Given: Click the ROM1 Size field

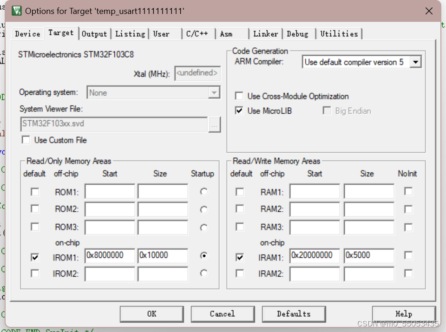Looking at the screenshot, I should (163, 191).
